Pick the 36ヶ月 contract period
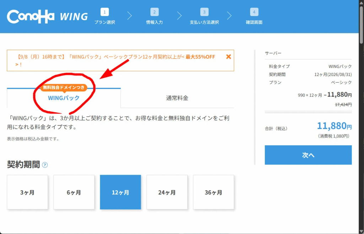The image size is (364, 234). click(x=214, y=192)
